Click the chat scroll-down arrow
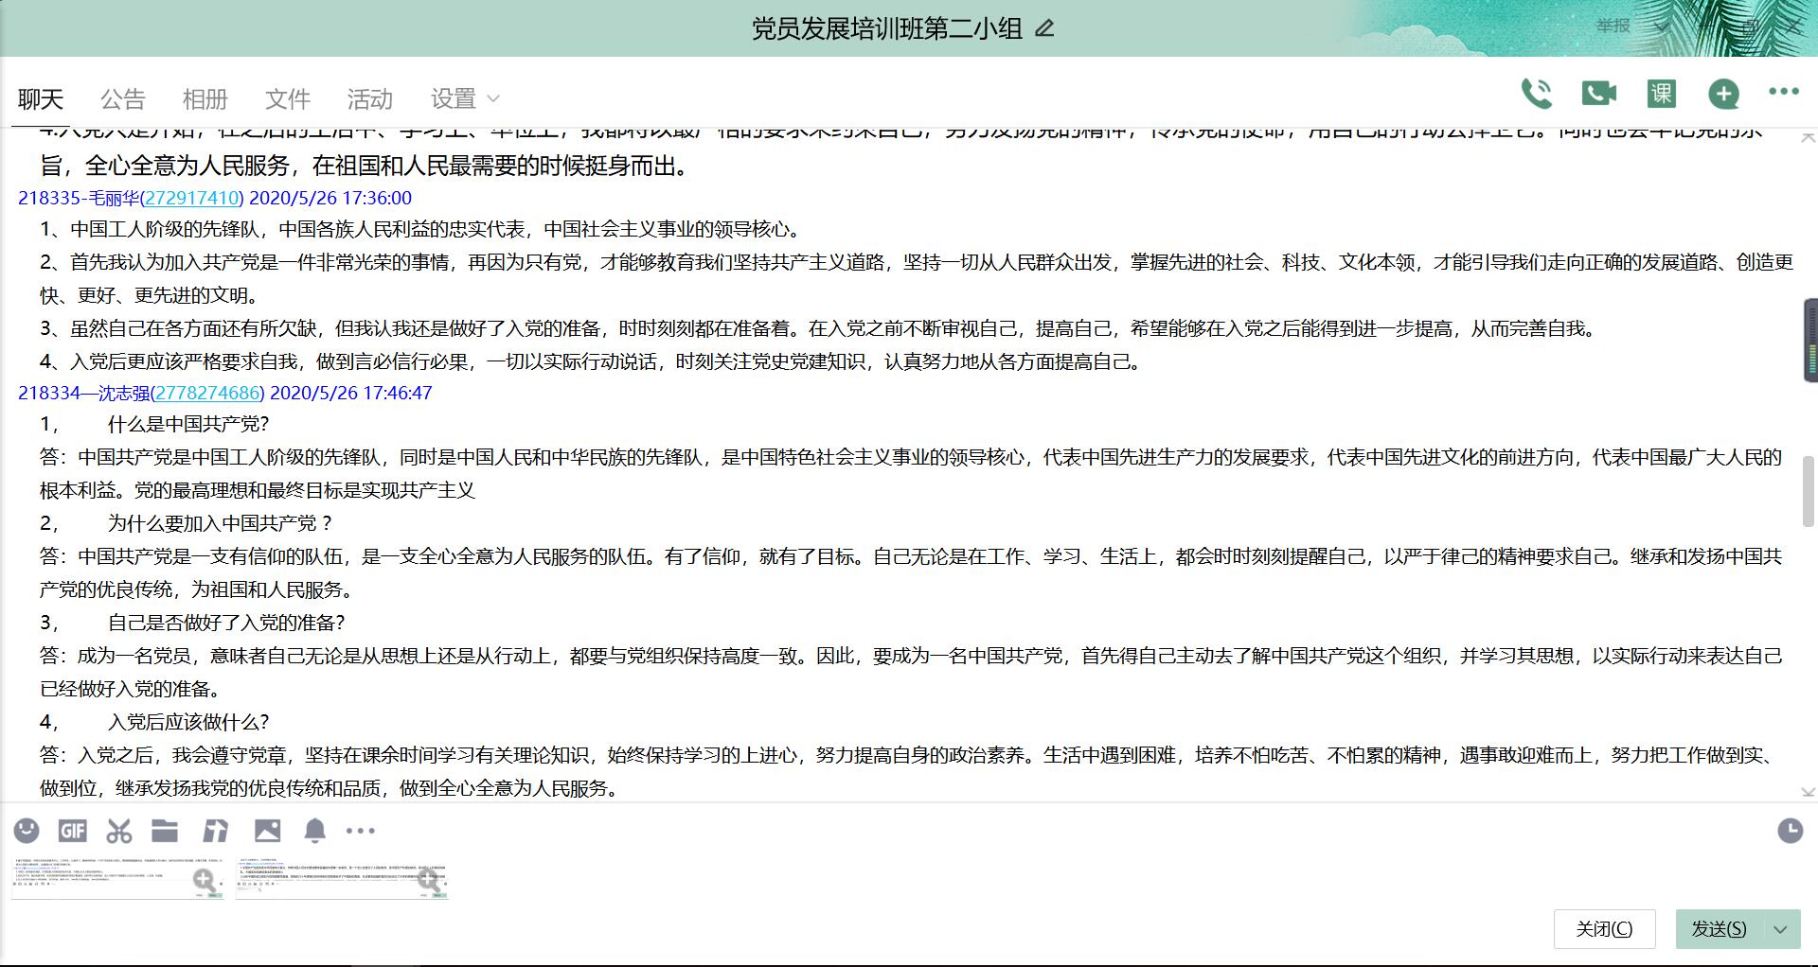The height and width of the screenshot is (967, 1818). pyautogui.click(x=1808, y=792)
